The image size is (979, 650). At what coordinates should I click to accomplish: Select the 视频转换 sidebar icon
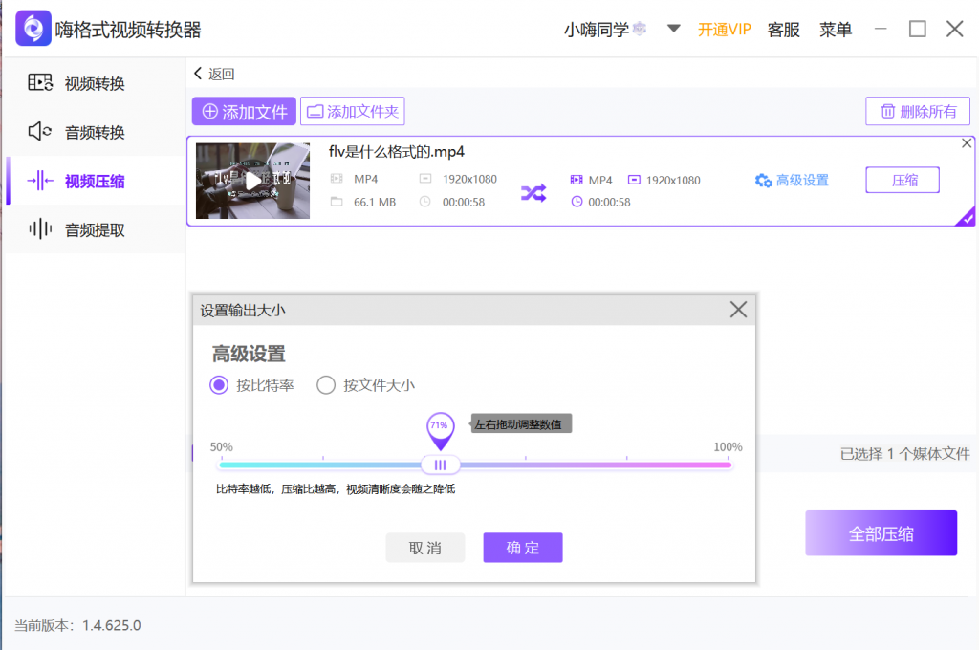[39, 82]
